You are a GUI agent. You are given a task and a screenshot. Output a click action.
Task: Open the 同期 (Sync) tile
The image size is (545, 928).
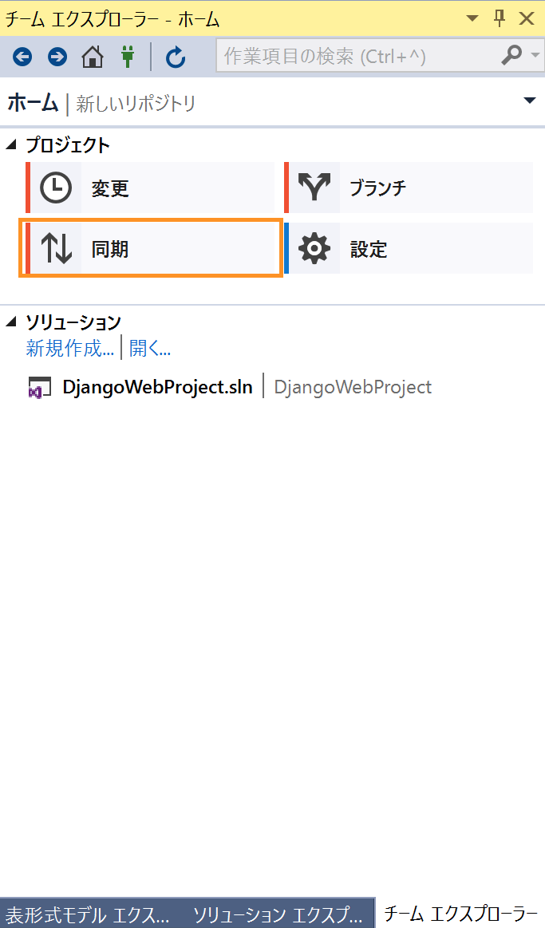pyautogui.click(x=150, y=248)
